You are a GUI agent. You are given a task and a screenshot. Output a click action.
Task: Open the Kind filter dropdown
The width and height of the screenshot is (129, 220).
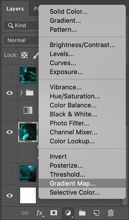21,25
